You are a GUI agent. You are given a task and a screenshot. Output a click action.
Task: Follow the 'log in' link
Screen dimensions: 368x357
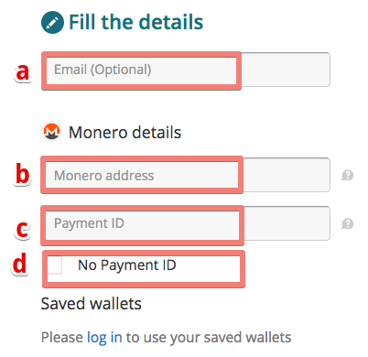click(104, 338)
